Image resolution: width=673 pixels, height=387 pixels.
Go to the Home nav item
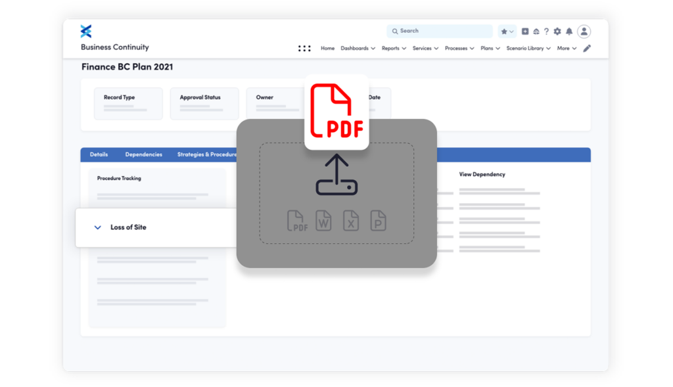click(327, 48)
